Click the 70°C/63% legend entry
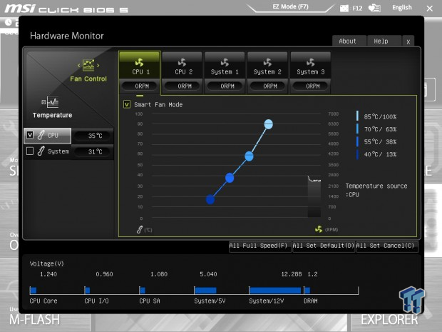 (x=376, y=129)
